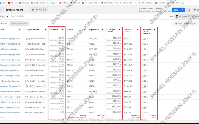The height and width of the screenshot is (124, 199).
Task: Open the Campaign name column dropdown
Action: coord(45,29)
